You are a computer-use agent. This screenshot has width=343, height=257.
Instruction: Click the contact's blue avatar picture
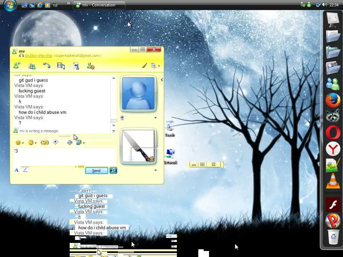pos(138,93)
